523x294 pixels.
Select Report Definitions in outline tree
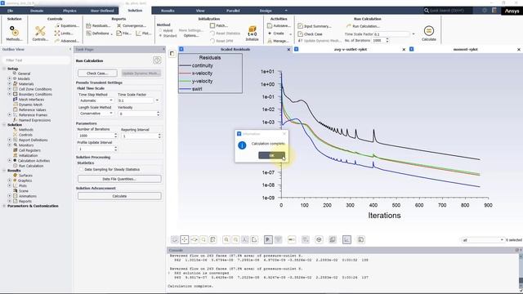pyautogui.click(x=33, y=140)
